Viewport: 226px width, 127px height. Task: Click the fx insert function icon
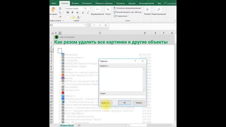106,25
